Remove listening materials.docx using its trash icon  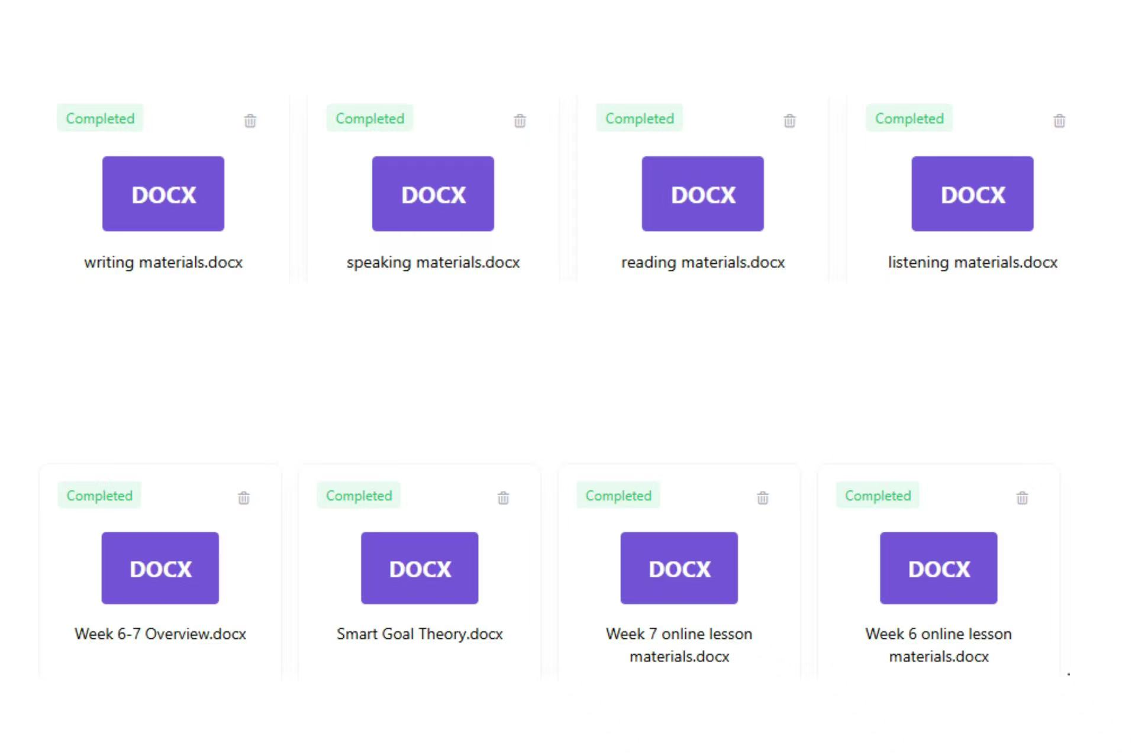1060,121
